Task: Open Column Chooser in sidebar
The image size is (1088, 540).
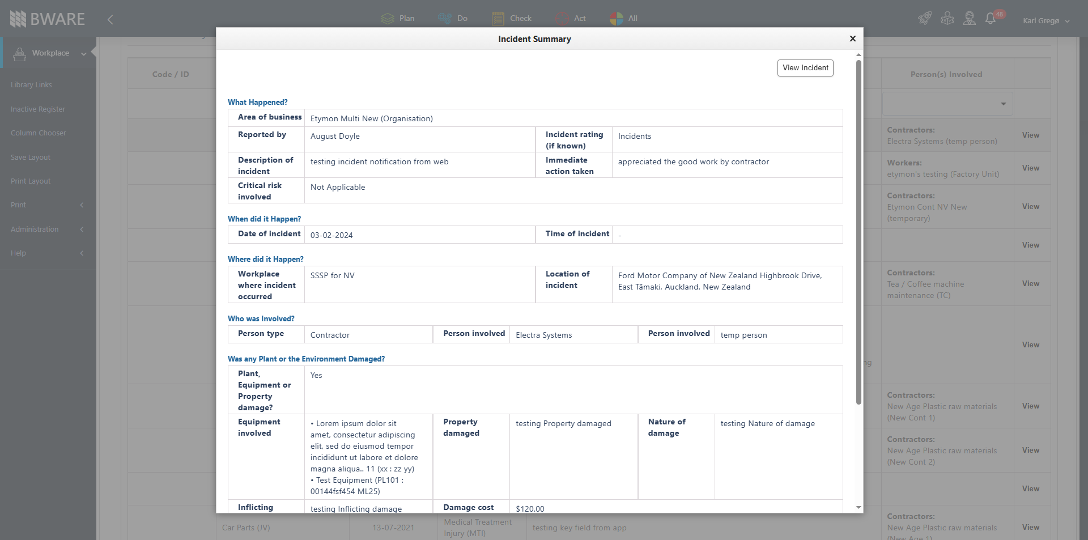Action: coord(39,133)
